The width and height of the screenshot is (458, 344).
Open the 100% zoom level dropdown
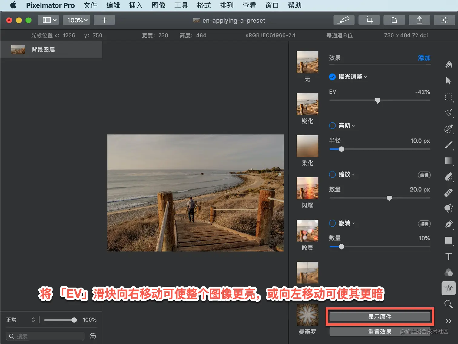tap(77, 20)
